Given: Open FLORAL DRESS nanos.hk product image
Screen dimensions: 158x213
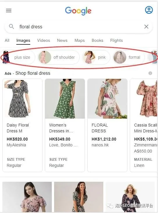Looking at the screenshot, I should click(107, 99).
